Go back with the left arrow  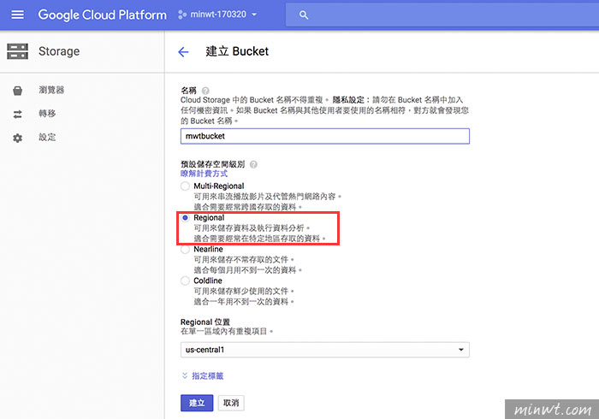183,51
